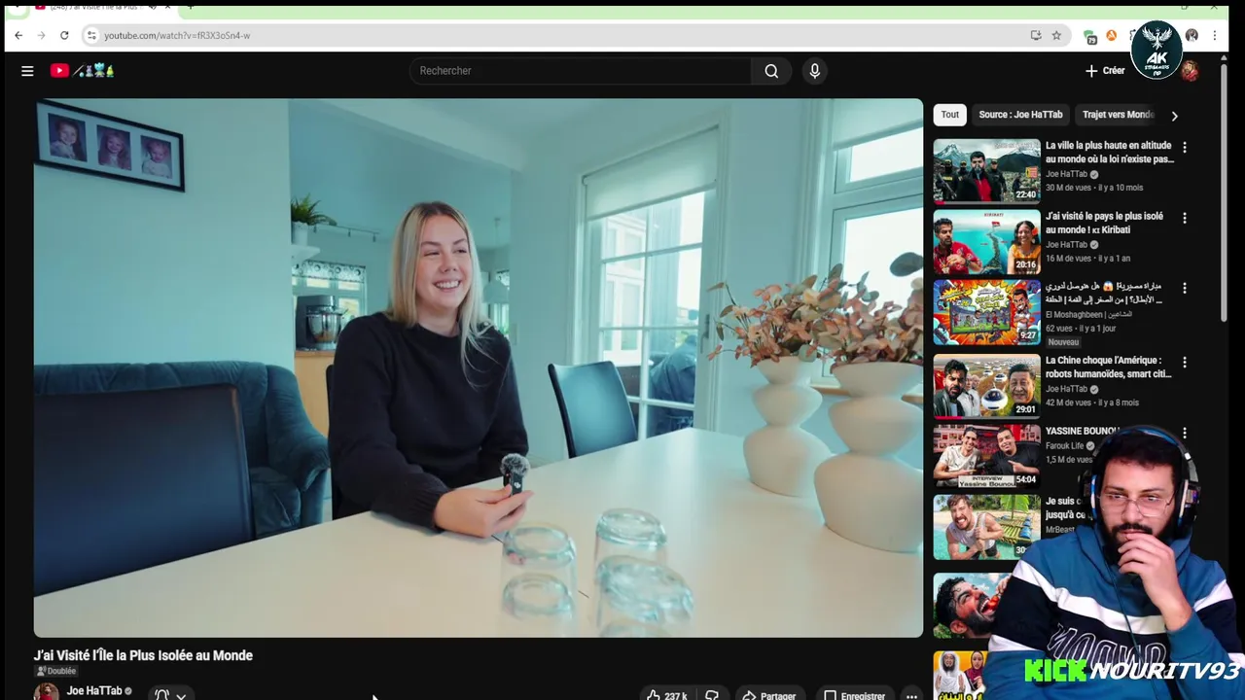1245x700 pixels.
Task: Open the orange circular extension icon
Action: pos(1112,36)
